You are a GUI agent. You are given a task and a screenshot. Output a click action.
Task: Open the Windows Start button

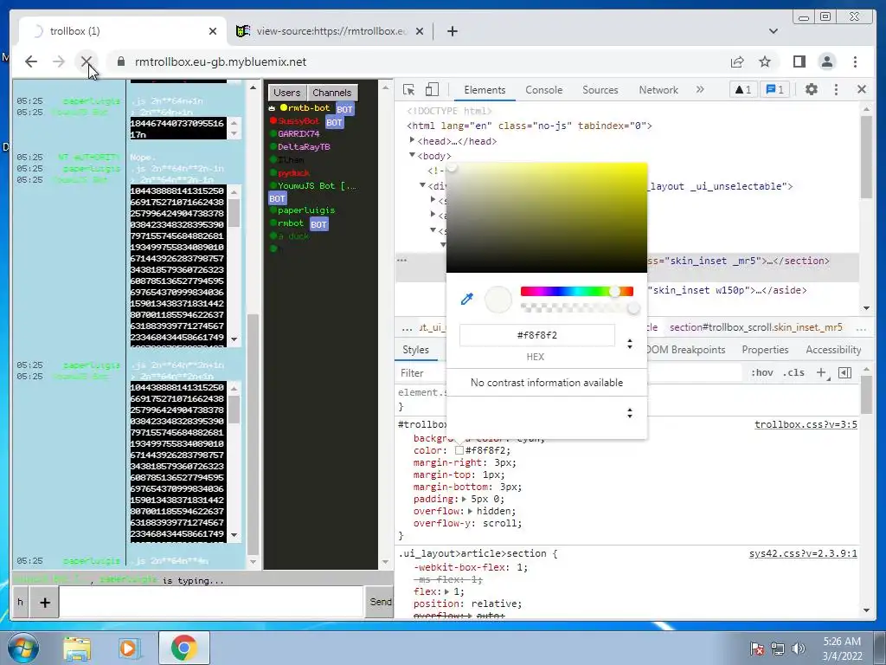pyautogui.click(x=23, y=648)
